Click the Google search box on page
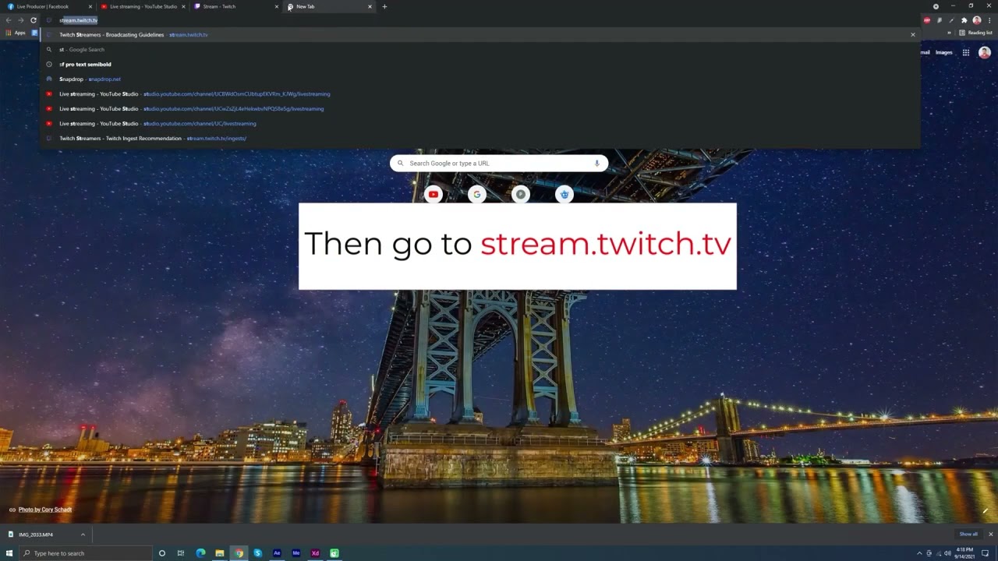 (x=499, y=163)
